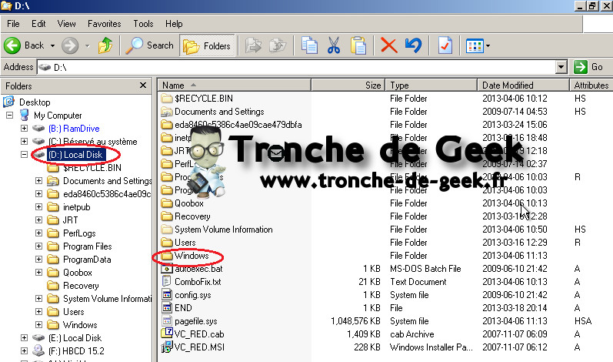Open the Views dropdown arrow
Viewport: 613px width, 362px height.
click(x=488, y=46)
